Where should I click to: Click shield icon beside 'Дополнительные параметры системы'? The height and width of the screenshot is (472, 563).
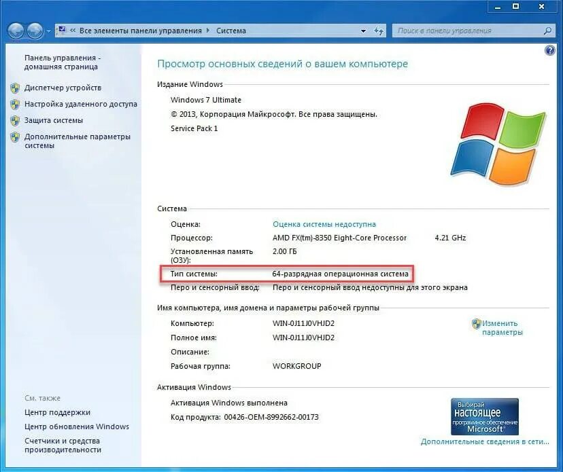(15, 137)
